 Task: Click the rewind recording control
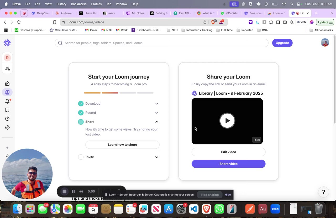pyautogui.click(x=81, y=191)
